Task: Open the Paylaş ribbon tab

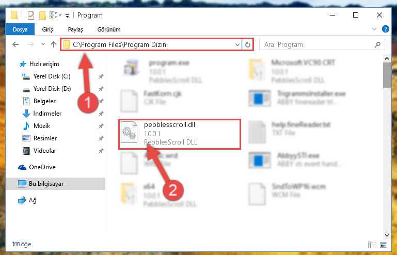Action: point(75,29)
